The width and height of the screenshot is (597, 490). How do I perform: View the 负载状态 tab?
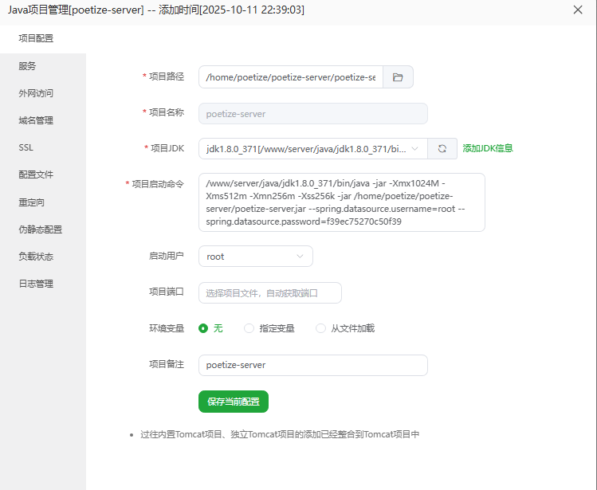pos(43,257)
